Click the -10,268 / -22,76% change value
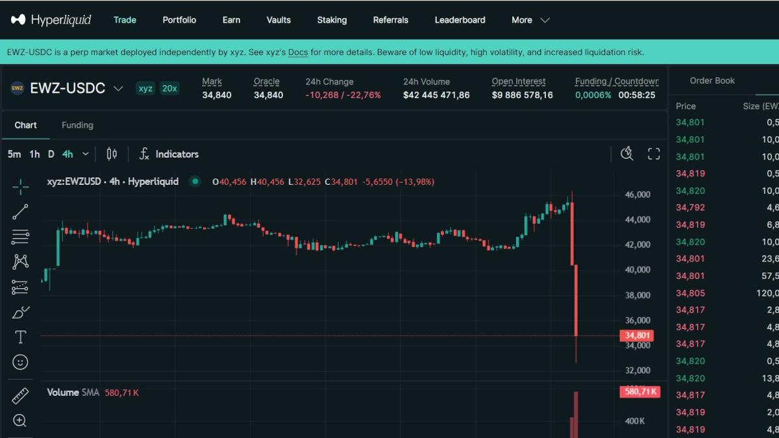This screenshot has height=438, width=779. click(343, 95)
